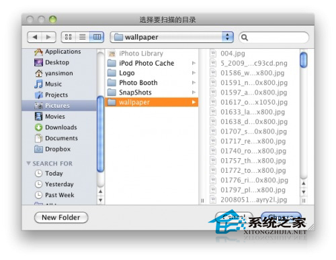This screenshot has height=260, width=336.
Task: Switch to list view
Action: tap(83, 37)
